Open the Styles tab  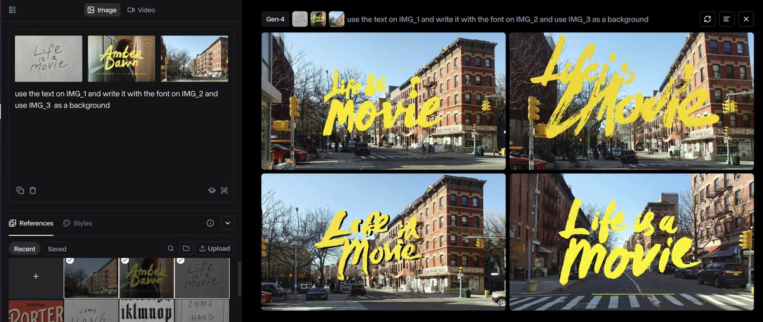pos(78,224)
